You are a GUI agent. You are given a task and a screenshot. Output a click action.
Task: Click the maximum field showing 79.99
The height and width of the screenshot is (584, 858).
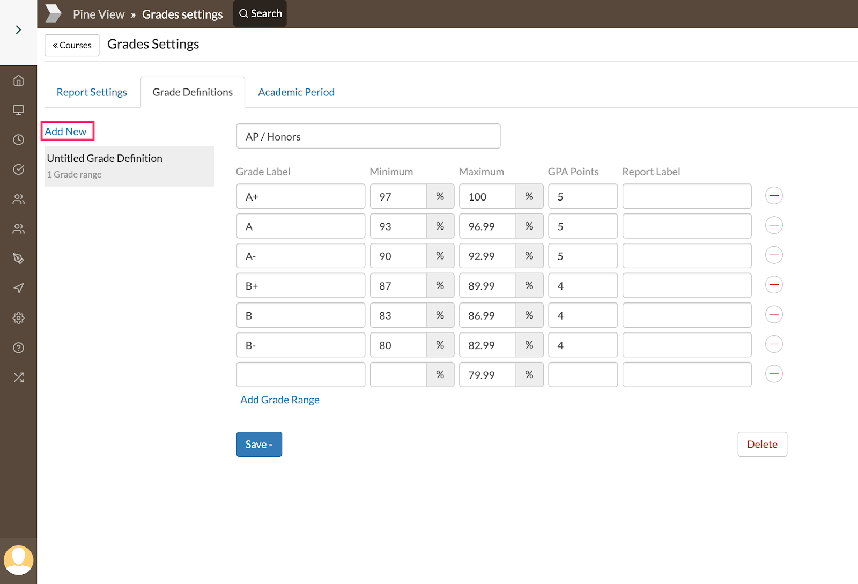pos(487,375)
